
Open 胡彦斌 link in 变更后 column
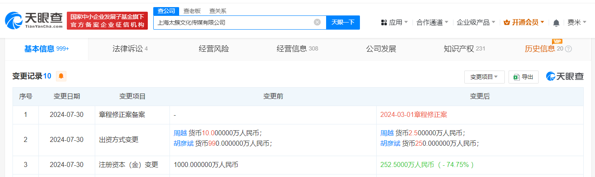[x=390, y=144]
